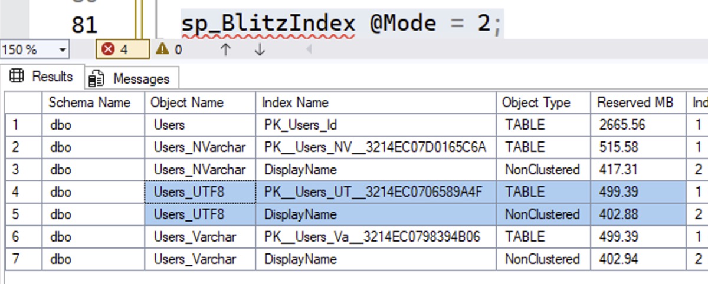
Task: Select row header number 1
Action: 24,125
